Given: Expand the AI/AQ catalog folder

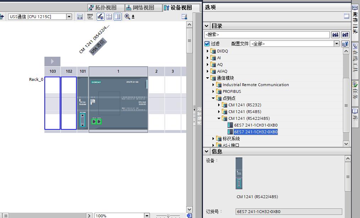Looking at the screenshot, I should click(x=208, y=71).
